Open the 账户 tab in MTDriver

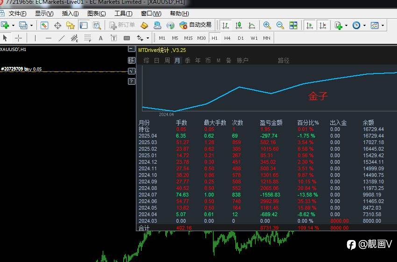click(242, 60)
